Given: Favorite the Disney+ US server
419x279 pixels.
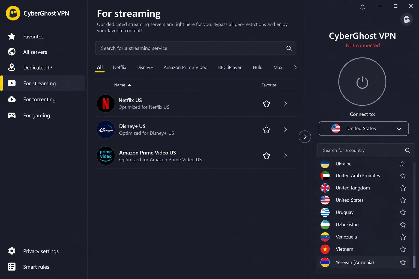Looking at the screenshot, I should pos(267,129).
